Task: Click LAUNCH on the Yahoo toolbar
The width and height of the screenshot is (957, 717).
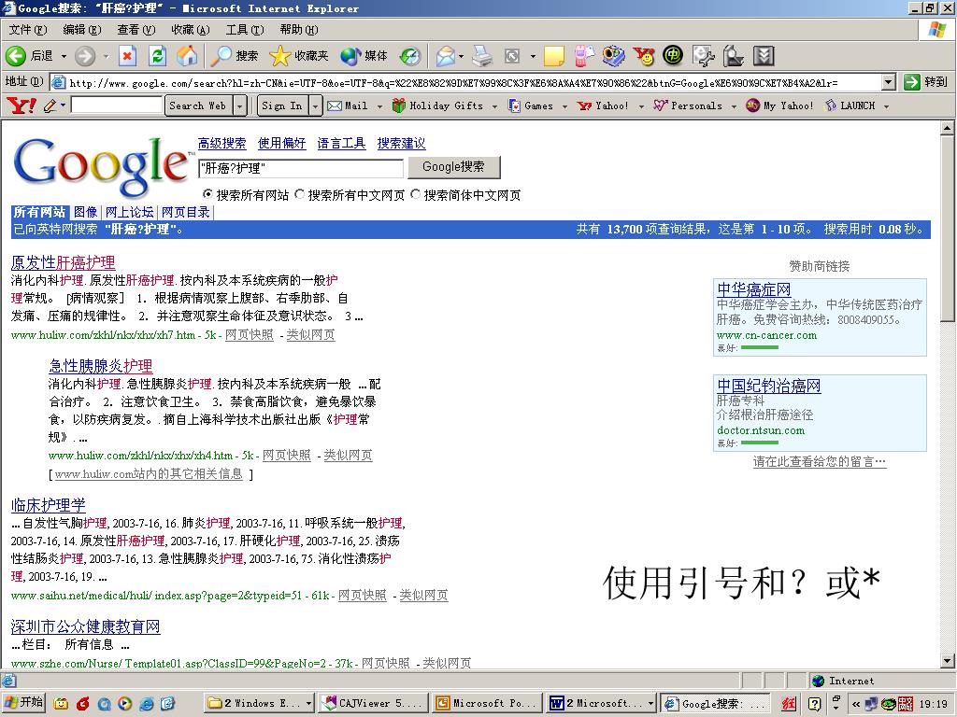Action: pos(850,106)
